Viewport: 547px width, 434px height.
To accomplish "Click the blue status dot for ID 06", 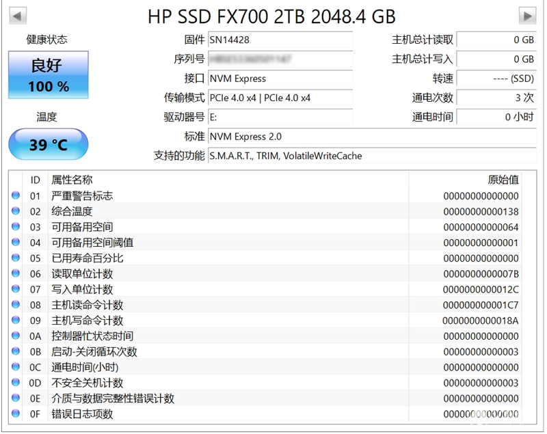I will [x=16, y=273].
